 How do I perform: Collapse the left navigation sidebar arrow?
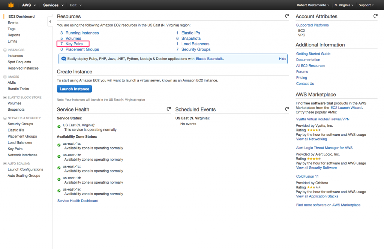(50, 21)
